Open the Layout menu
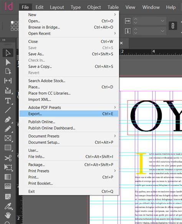 (57, 7)
